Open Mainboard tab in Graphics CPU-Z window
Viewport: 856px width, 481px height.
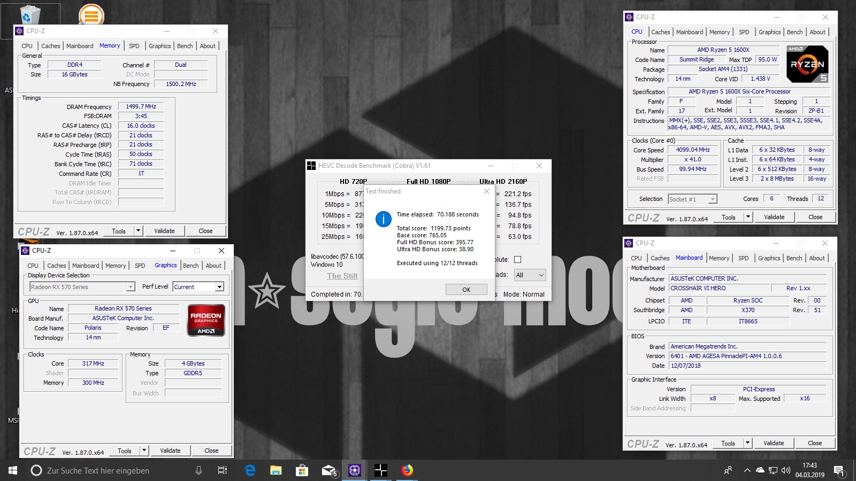click(86, 266)
